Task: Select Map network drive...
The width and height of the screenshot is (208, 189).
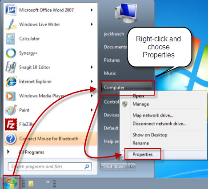Action: 153,115
